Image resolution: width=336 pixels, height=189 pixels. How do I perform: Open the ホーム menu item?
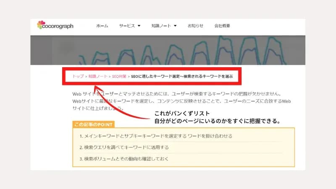coord(102,26)
